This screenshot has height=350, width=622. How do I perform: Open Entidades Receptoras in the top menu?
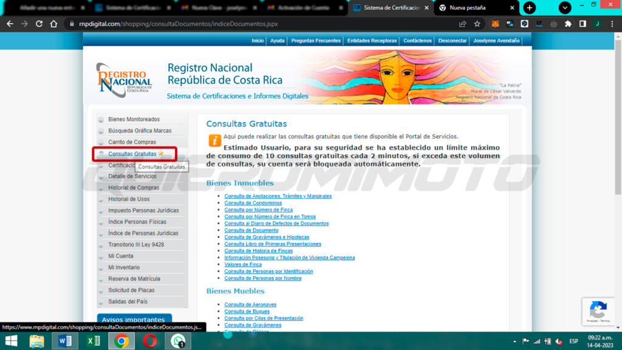click(x=372, y=41)
